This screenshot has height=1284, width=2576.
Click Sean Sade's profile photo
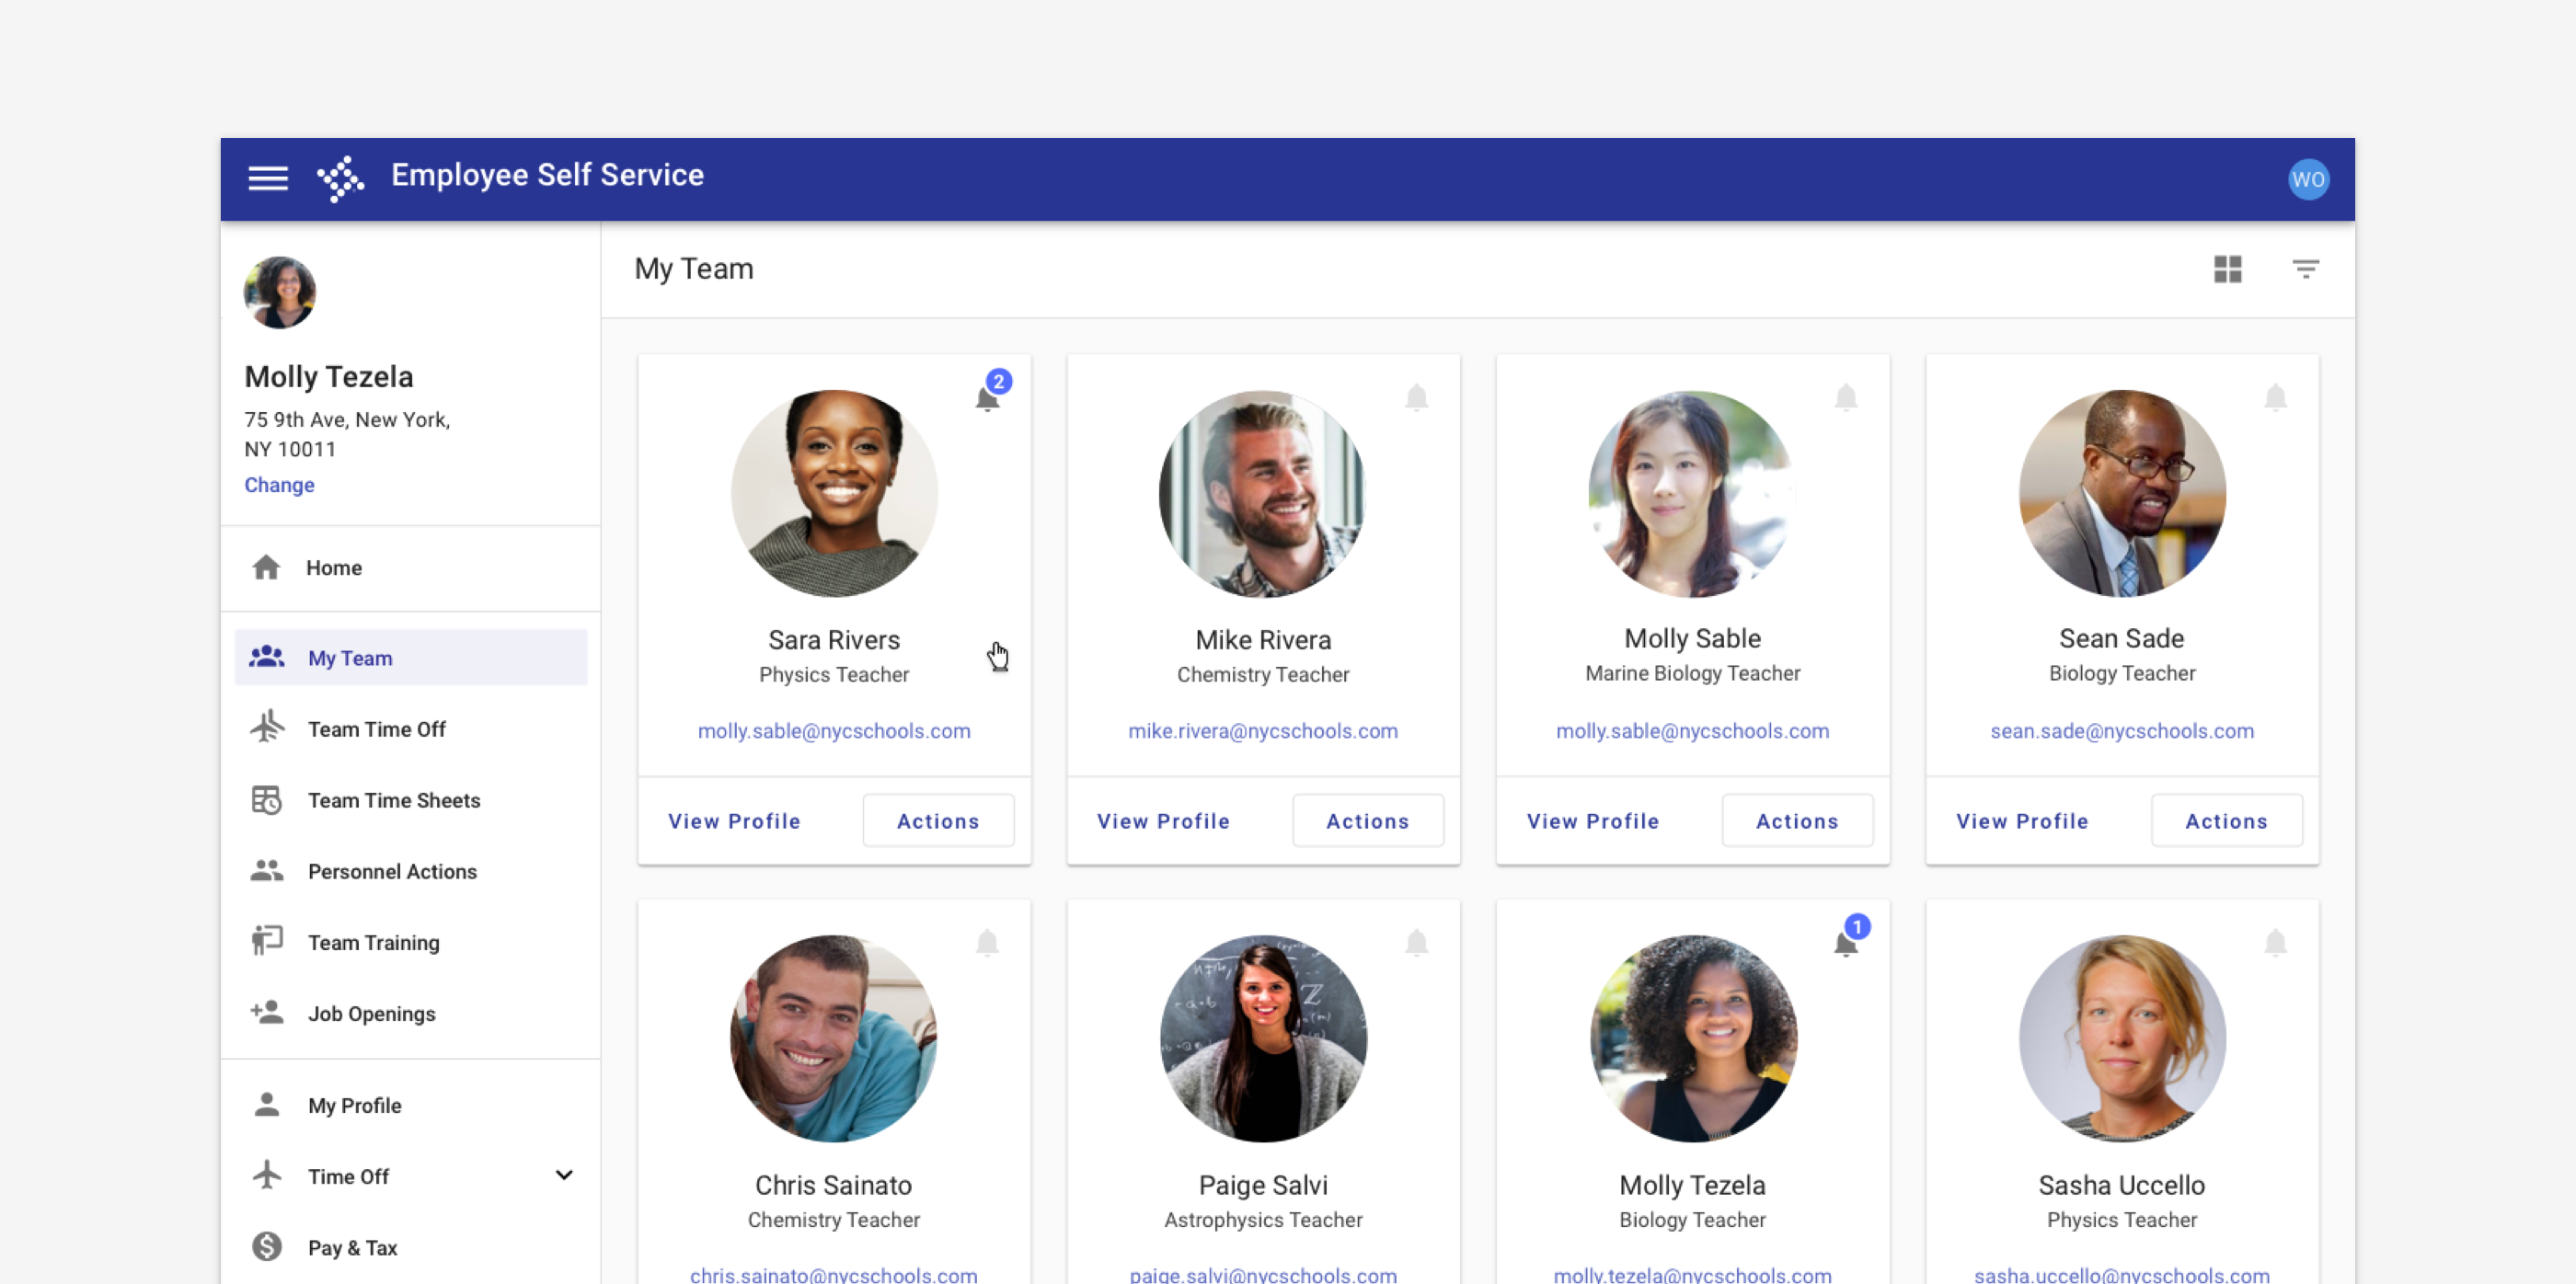click(x=2122, y=494)
